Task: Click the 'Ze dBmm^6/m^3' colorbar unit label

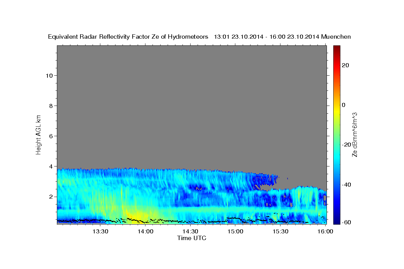Action: tap(355, 134)
